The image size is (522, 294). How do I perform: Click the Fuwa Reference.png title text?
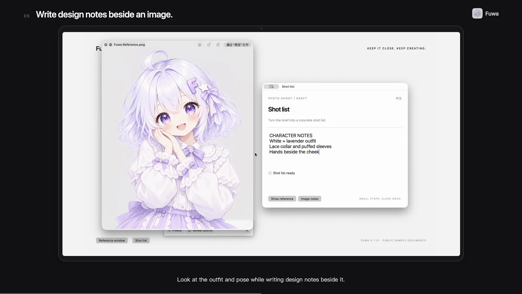(129, 45)
